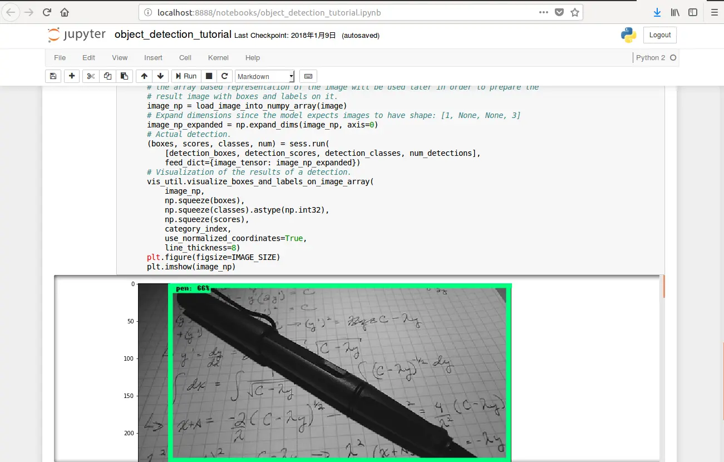Click the np.squeeze(scores) line
Image resolution: width=724 pixels, height=462 pixels.
point(207,219)
